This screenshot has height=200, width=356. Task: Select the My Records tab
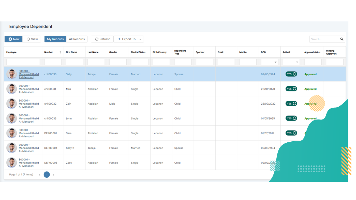click(x=55, y=39)
